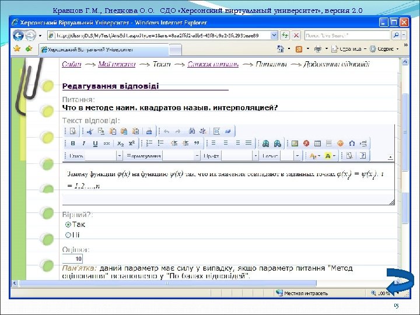The image size is (420, 315).
Task: Insert a Flash object
Action: coord(306,143)
